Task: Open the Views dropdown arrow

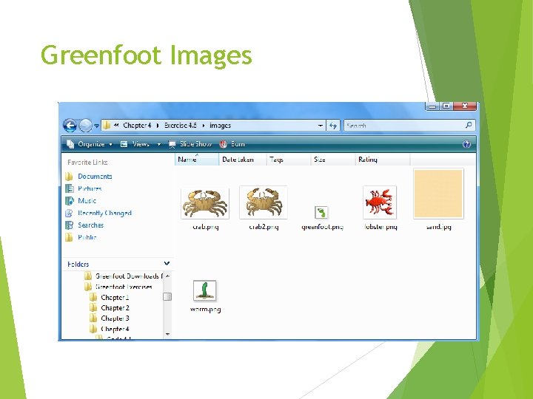Action: 158,144
